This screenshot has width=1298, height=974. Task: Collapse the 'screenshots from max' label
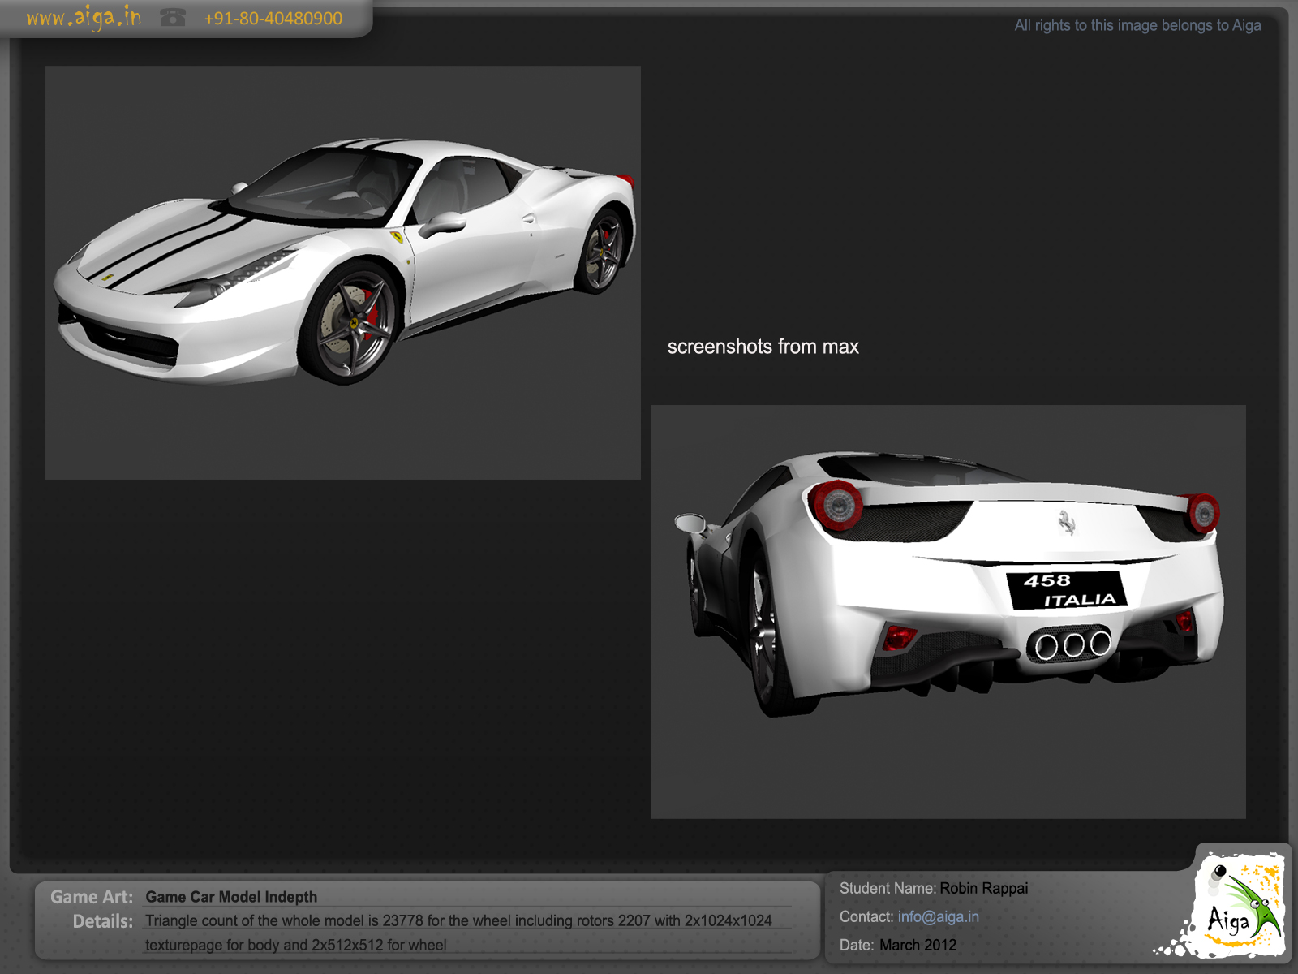coord(763,347)
